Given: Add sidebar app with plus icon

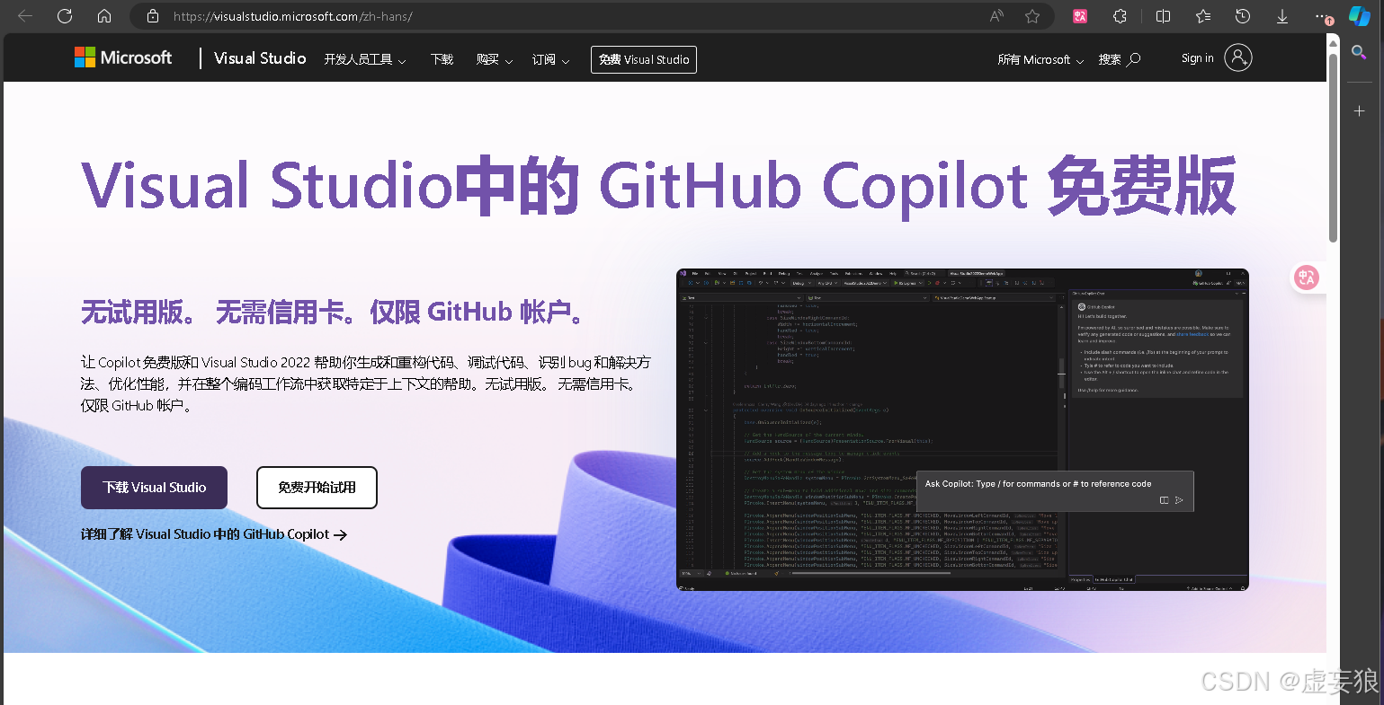Looking at the screenshot, I should coord(1359,110).
